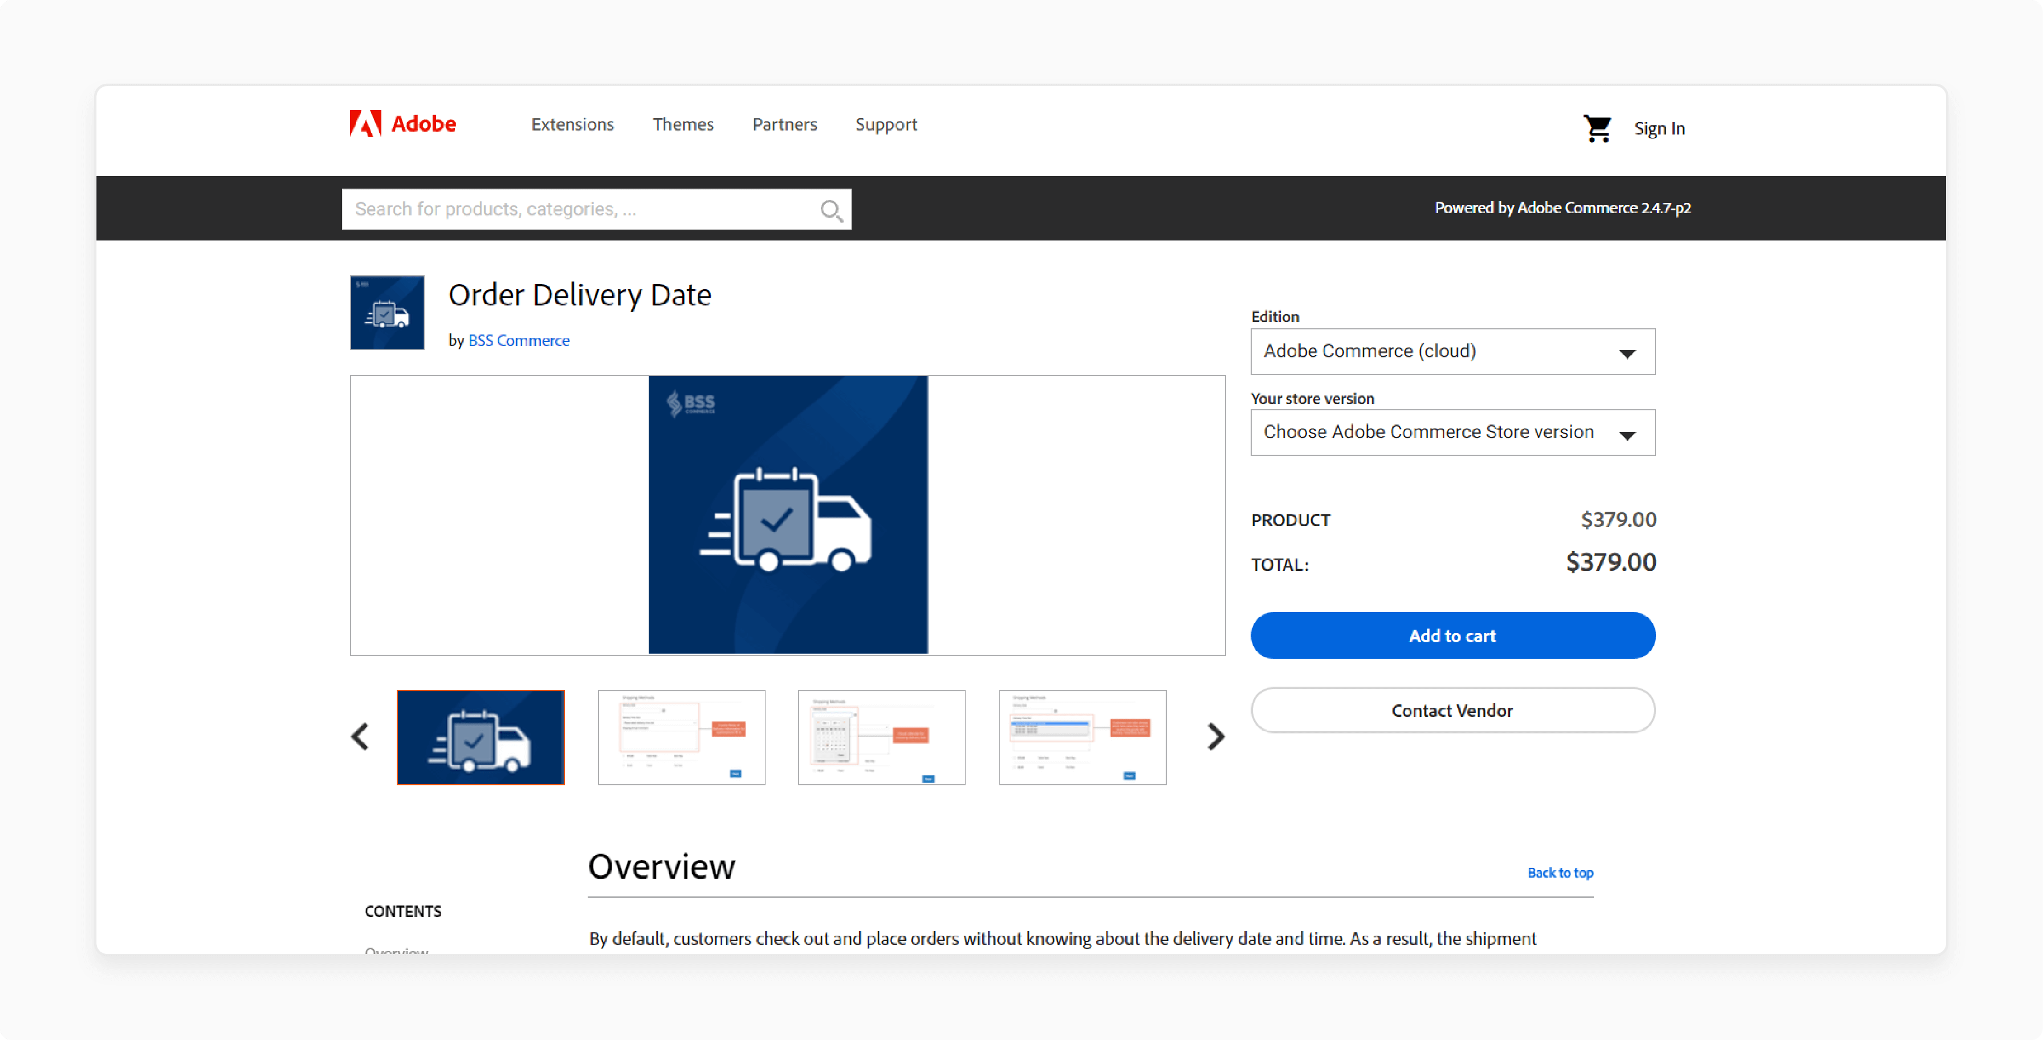Expand the Your store version dropdown
This screenshot has height=1040, width=2043.
pos(1453,432)
